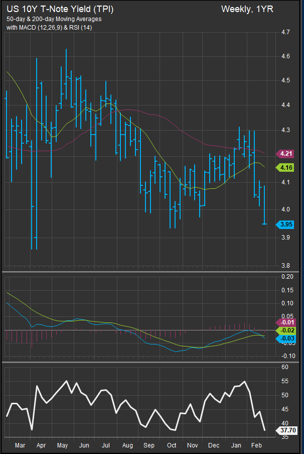304x454 pixels.
Task: Click the 0.20 MACD axis label
Action: click(287, 277)
